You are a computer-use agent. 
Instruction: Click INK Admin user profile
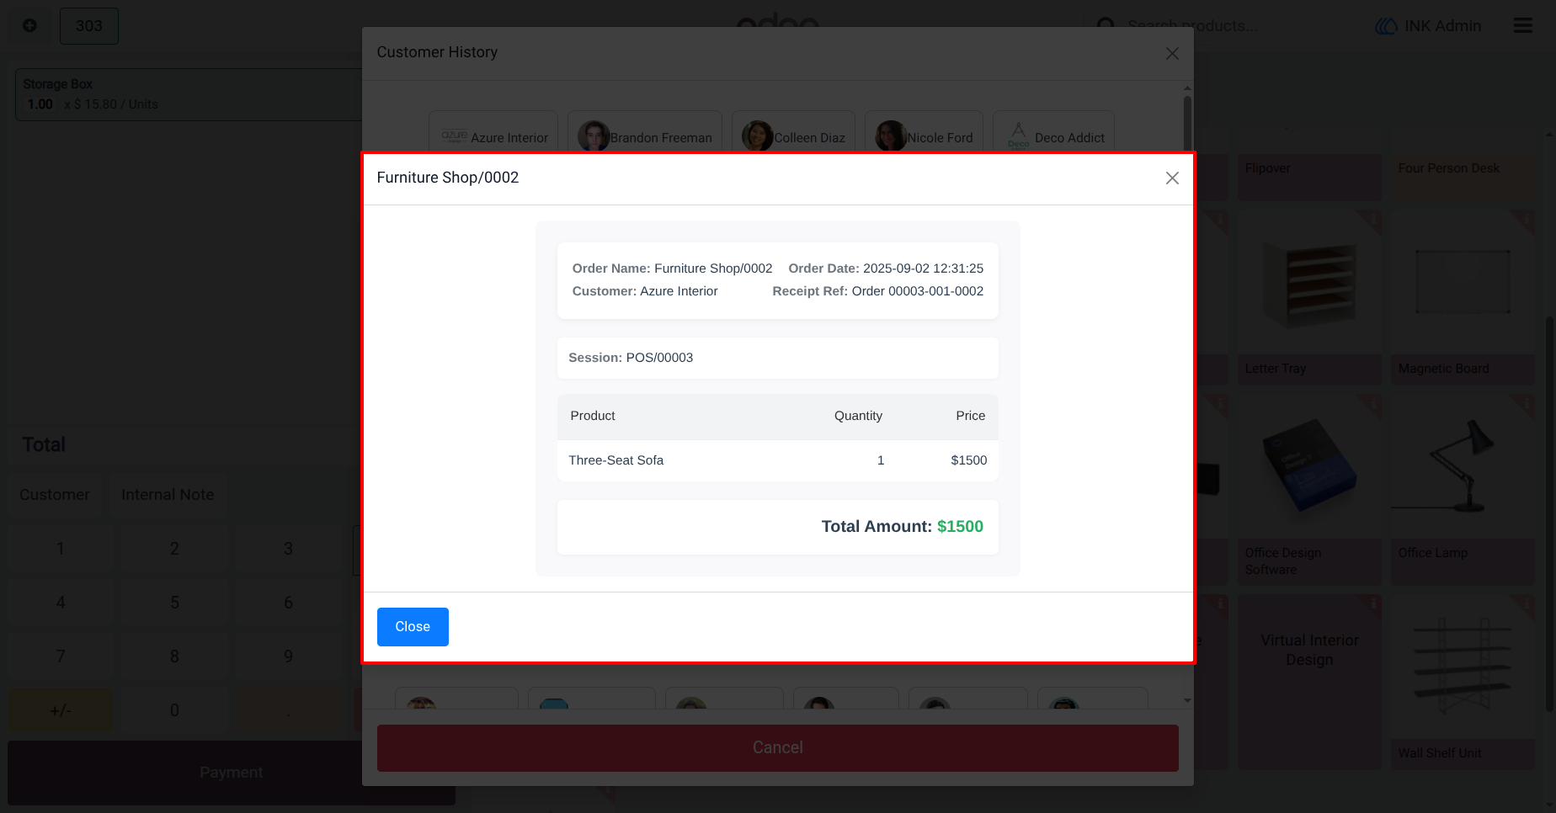(x=1428, y=26)
